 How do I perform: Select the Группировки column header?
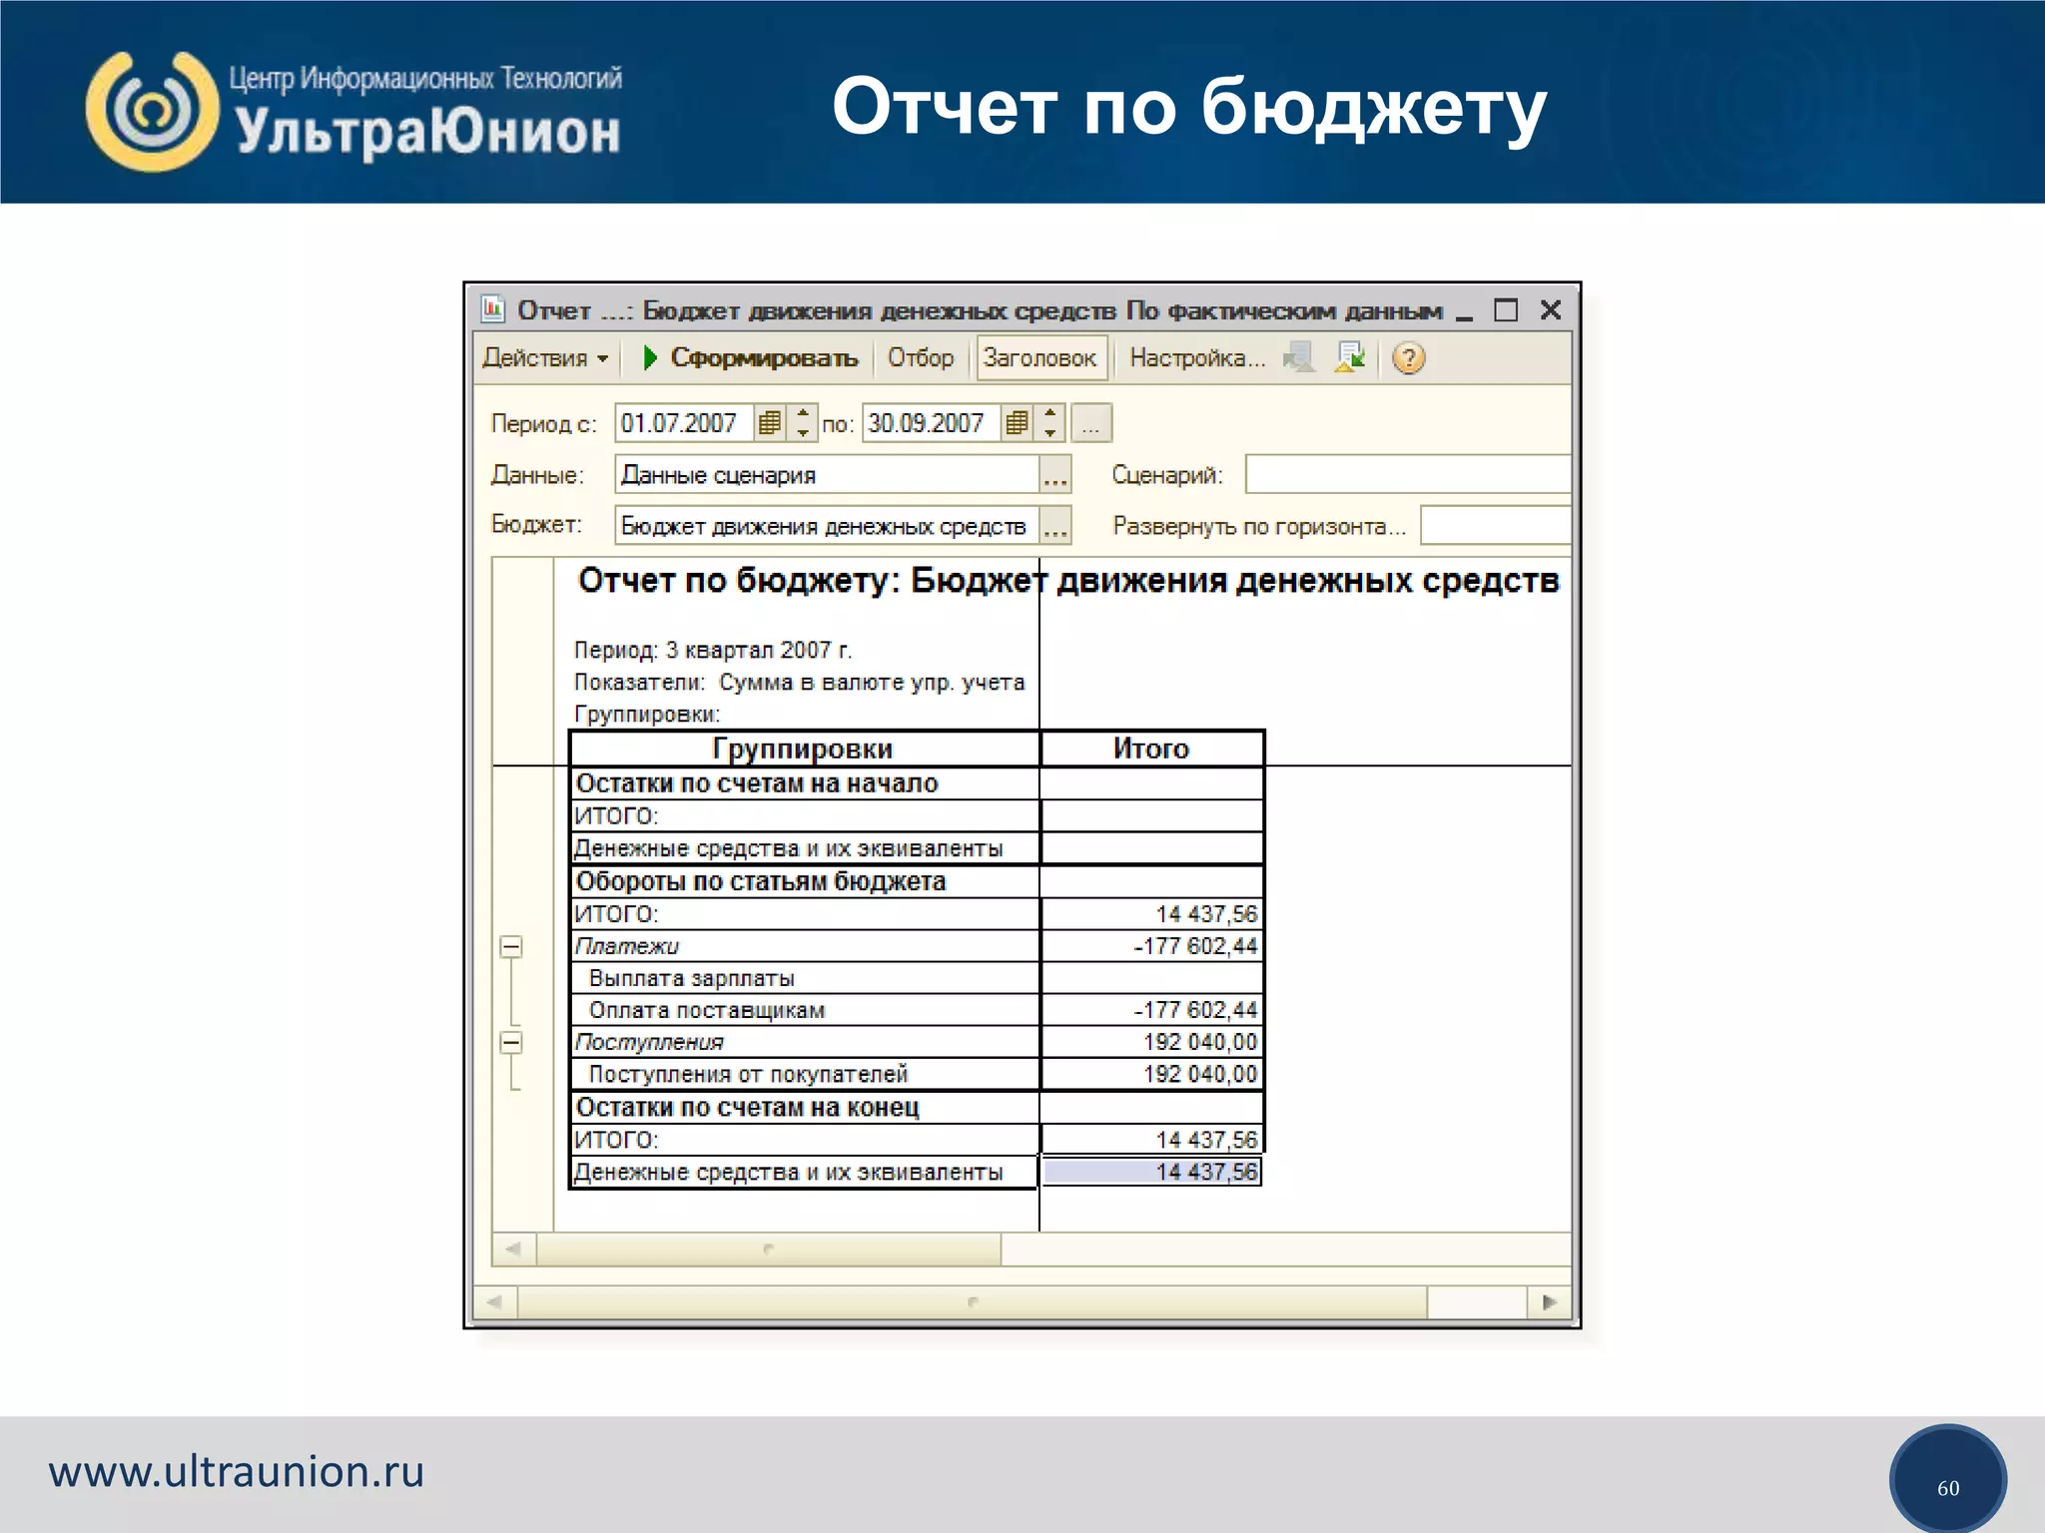point(804,749)
